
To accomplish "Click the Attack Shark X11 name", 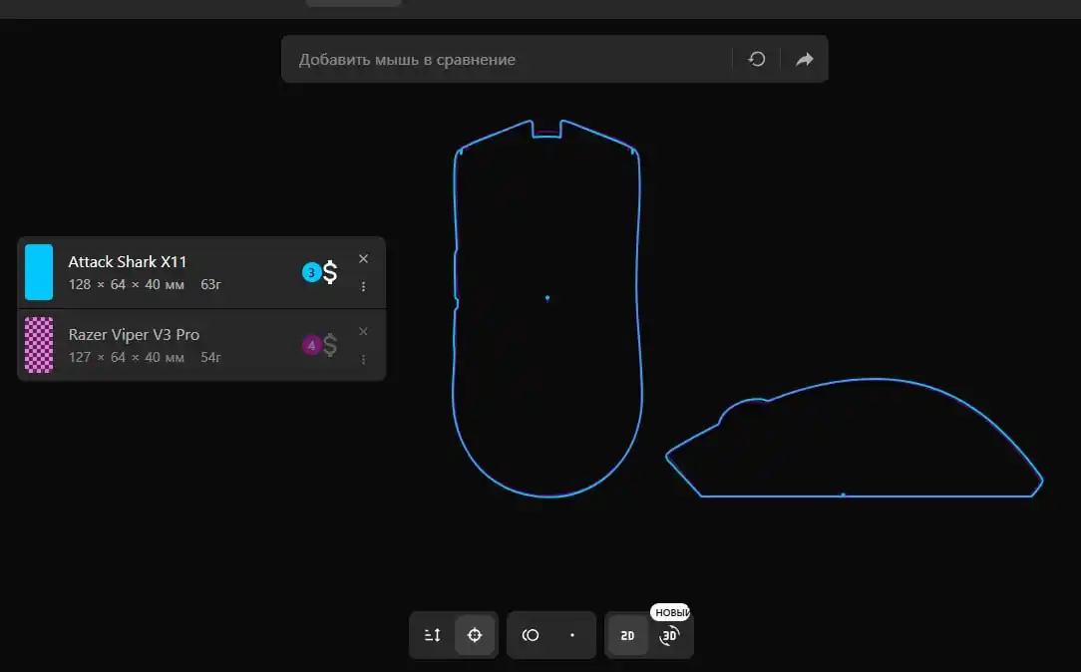I will coord(128,262).
